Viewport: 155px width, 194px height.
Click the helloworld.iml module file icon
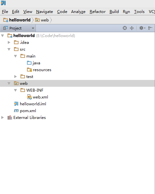[x=16, y=104]
